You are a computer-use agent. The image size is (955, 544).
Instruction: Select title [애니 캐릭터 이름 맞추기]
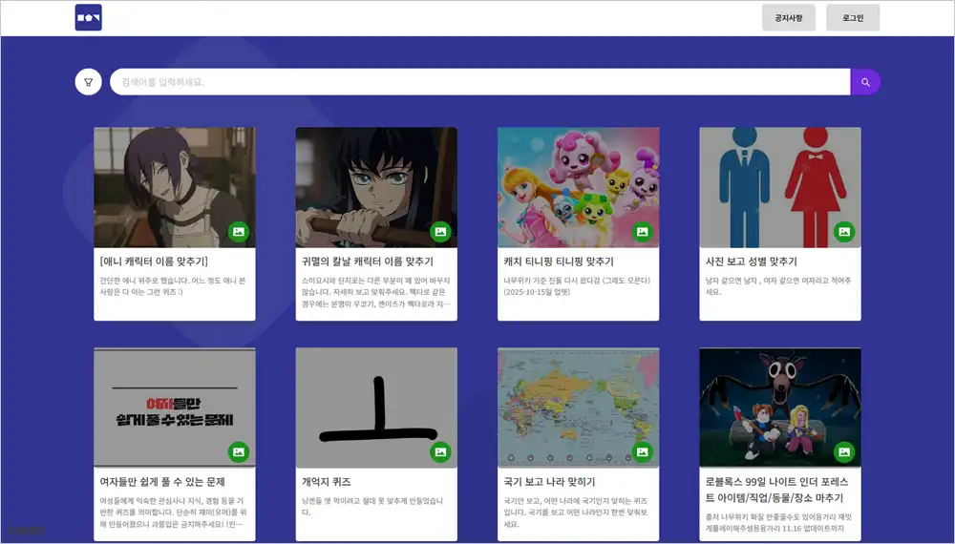coord(154,262)
